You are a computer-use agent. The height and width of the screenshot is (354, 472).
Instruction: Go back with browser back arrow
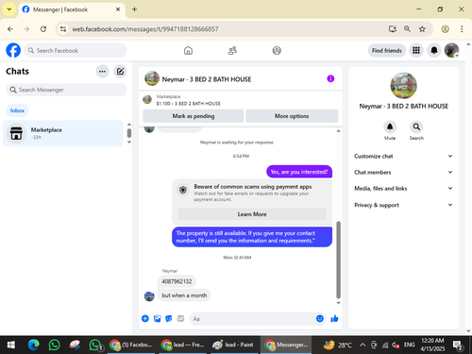[10, 29]
